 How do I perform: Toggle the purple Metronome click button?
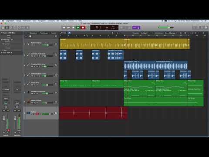click(x=138, y=27)
